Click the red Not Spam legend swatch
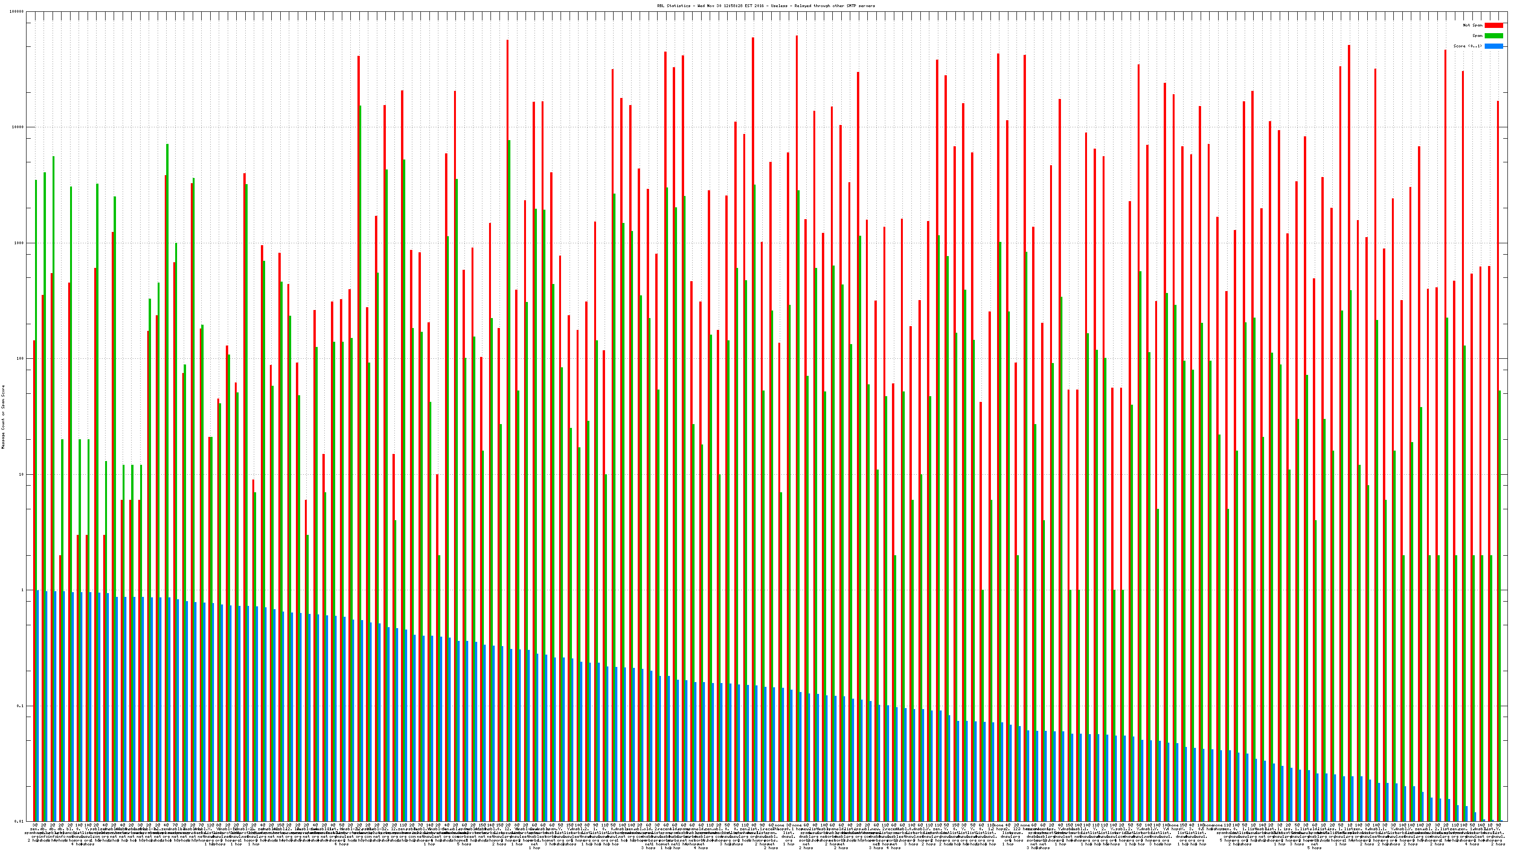Viewport: 1515px width, 852px height. click(1493, 25)
